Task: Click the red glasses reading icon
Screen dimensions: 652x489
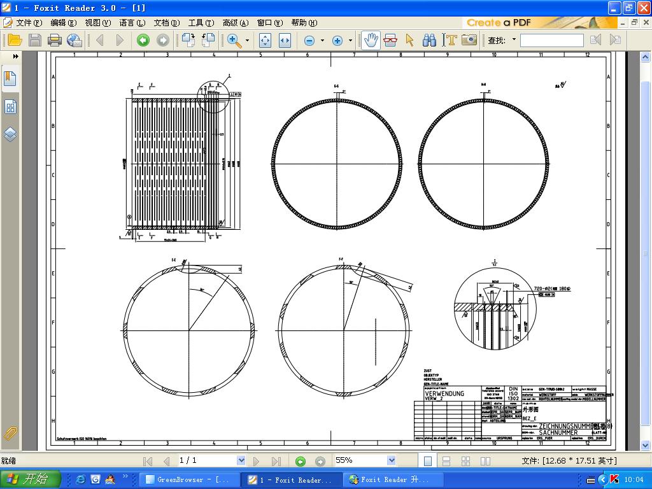Action: pos(390,40)
